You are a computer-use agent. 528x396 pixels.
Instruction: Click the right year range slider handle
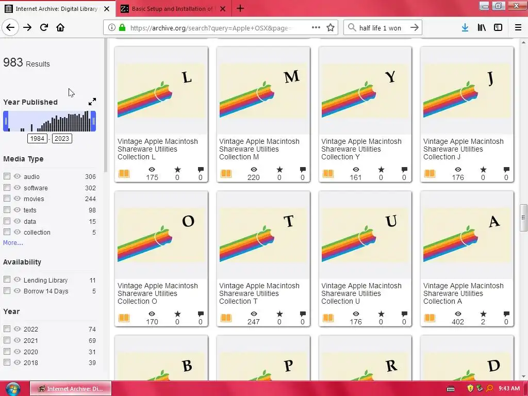94,121
